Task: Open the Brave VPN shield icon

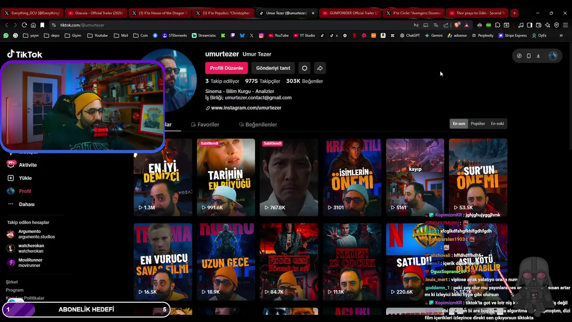Action: click(557, 25)
